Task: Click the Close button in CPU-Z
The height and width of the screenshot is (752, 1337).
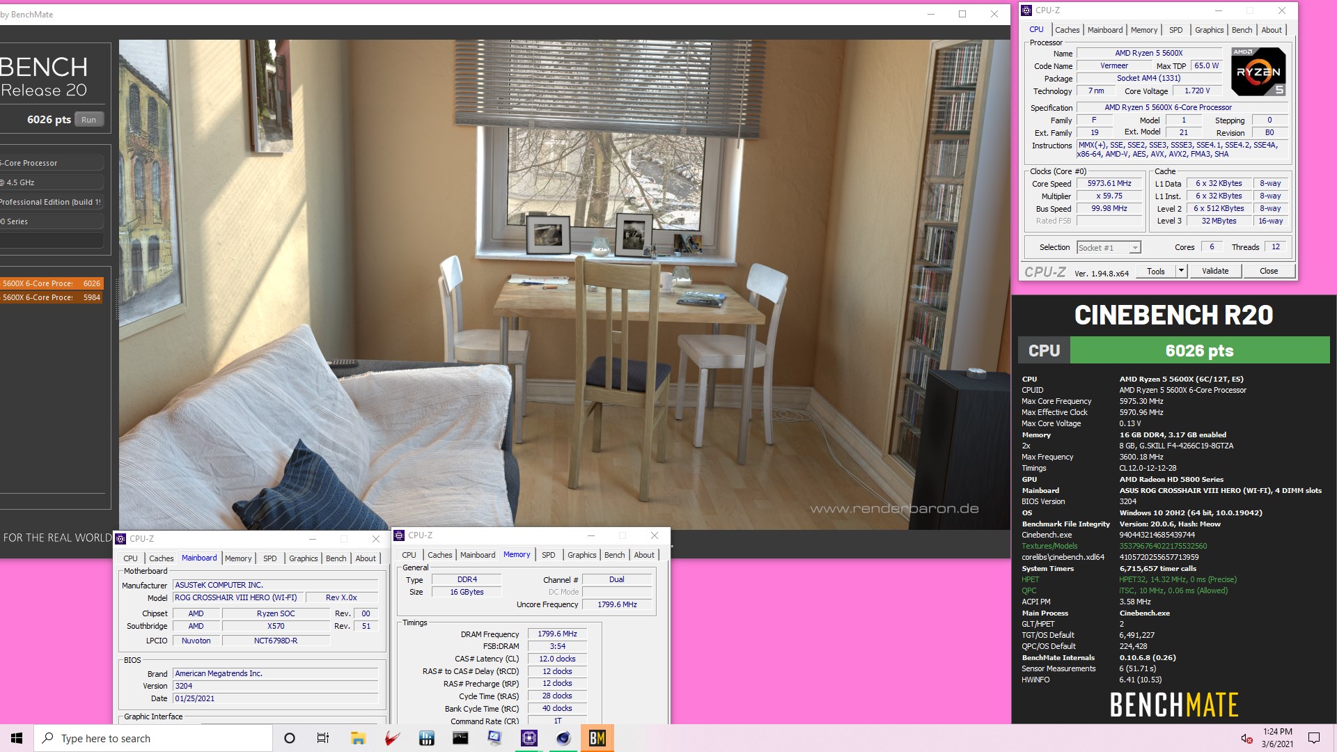Action: 1269,271
